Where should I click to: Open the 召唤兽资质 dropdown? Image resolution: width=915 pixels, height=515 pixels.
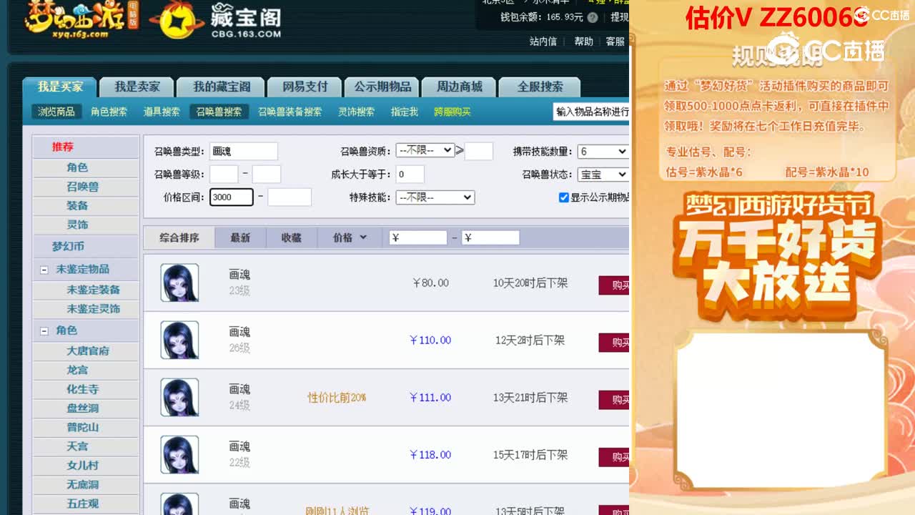[425, 150]
